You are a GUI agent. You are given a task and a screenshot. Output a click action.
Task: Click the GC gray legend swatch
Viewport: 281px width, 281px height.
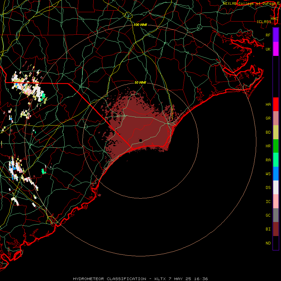276,215
